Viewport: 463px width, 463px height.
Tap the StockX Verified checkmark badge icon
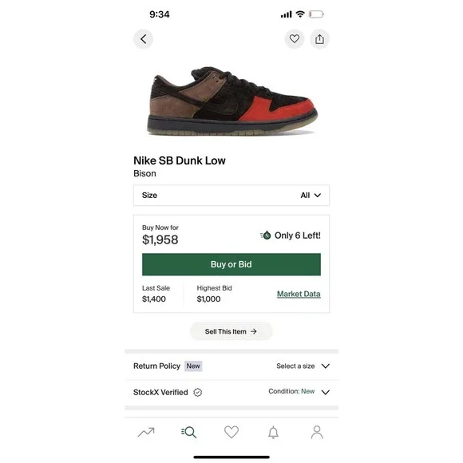coord(197,392)
